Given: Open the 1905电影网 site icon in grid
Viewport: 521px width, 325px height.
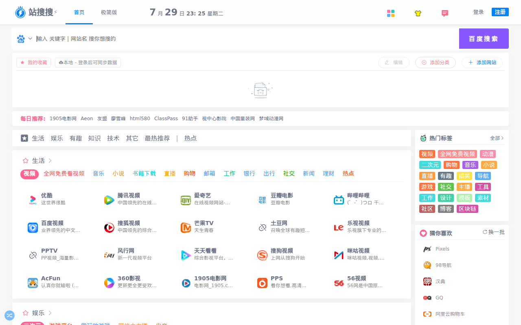Looking at the screenshot, I should coord(186,283).
